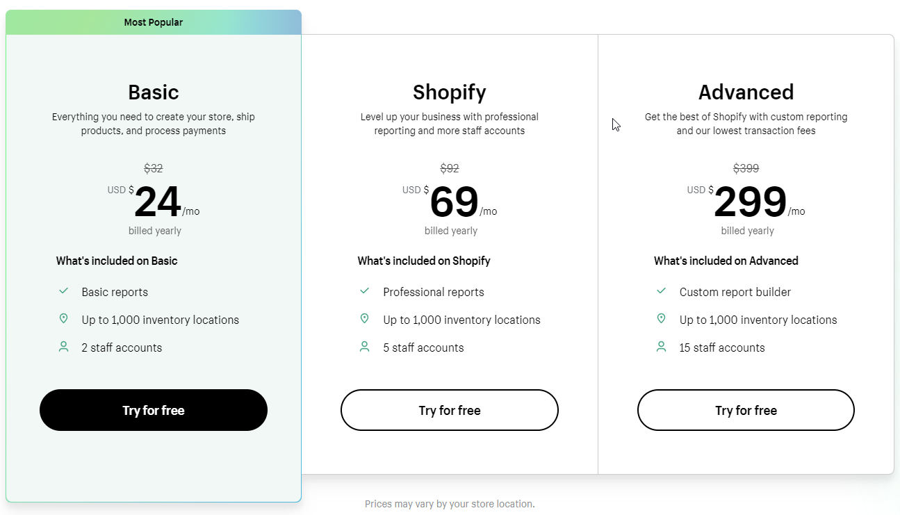Click Try for free on the Shopify plan
This screenshot has height=515, width=900.
449,410
